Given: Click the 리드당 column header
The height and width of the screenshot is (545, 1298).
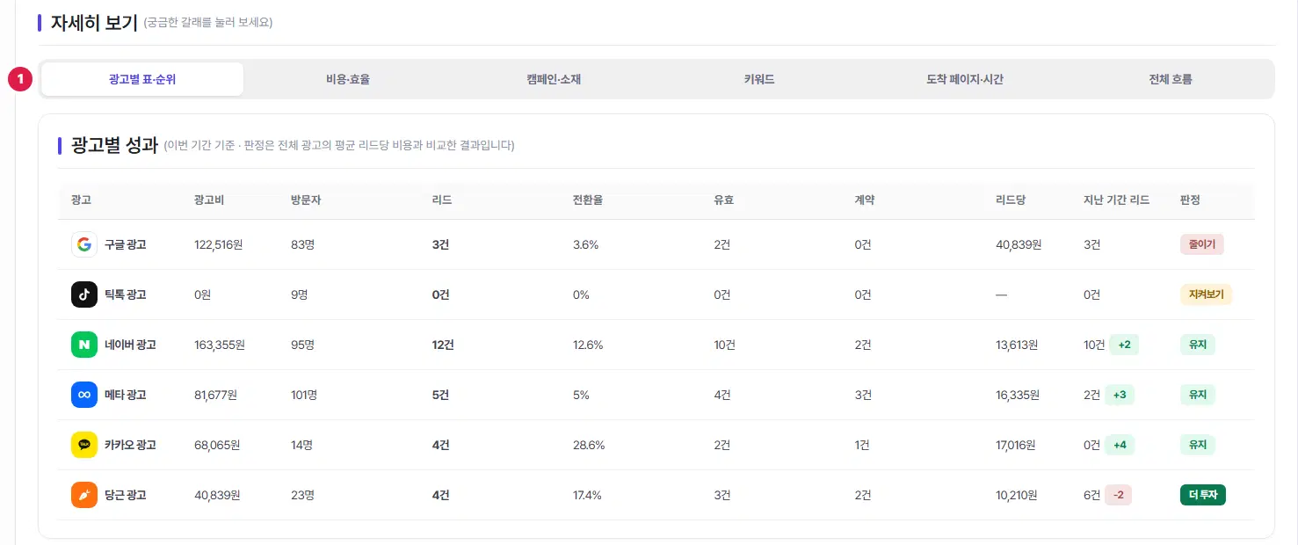Looking at the screenshot, I should 1011,200.
